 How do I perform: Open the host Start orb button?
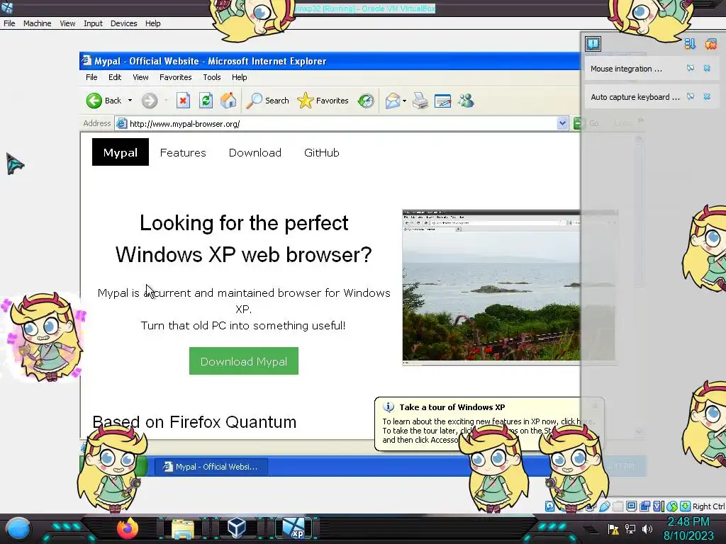(x=18, y=528)
